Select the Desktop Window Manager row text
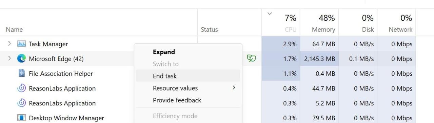This screenshot has height=123, width=434. [x=66, y=118]
